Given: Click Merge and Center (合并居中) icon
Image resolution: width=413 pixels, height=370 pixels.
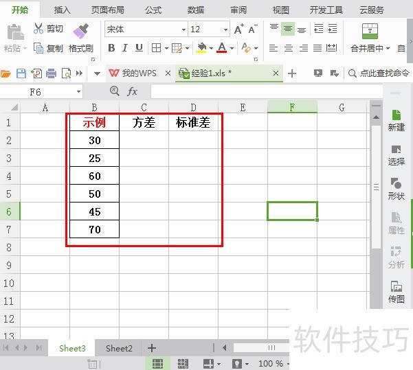Looking at the screenshot, I should (x=370, y=31).
